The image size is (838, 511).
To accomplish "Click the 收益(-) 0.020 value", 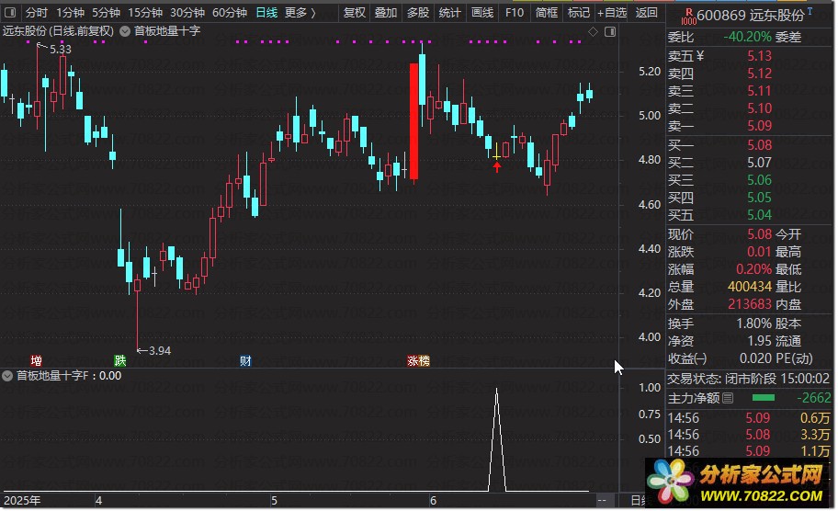I will [x=755, y=358].
